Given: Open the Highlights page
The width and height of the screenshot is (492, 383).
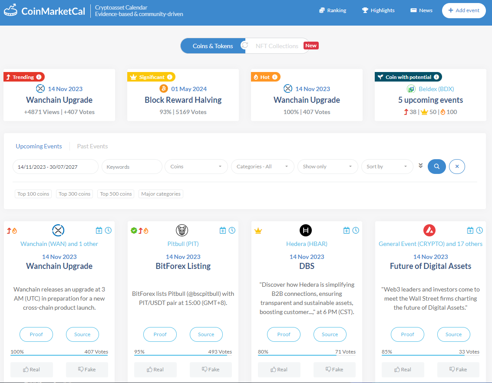Looking at the screenshot, I should (378, 10).
